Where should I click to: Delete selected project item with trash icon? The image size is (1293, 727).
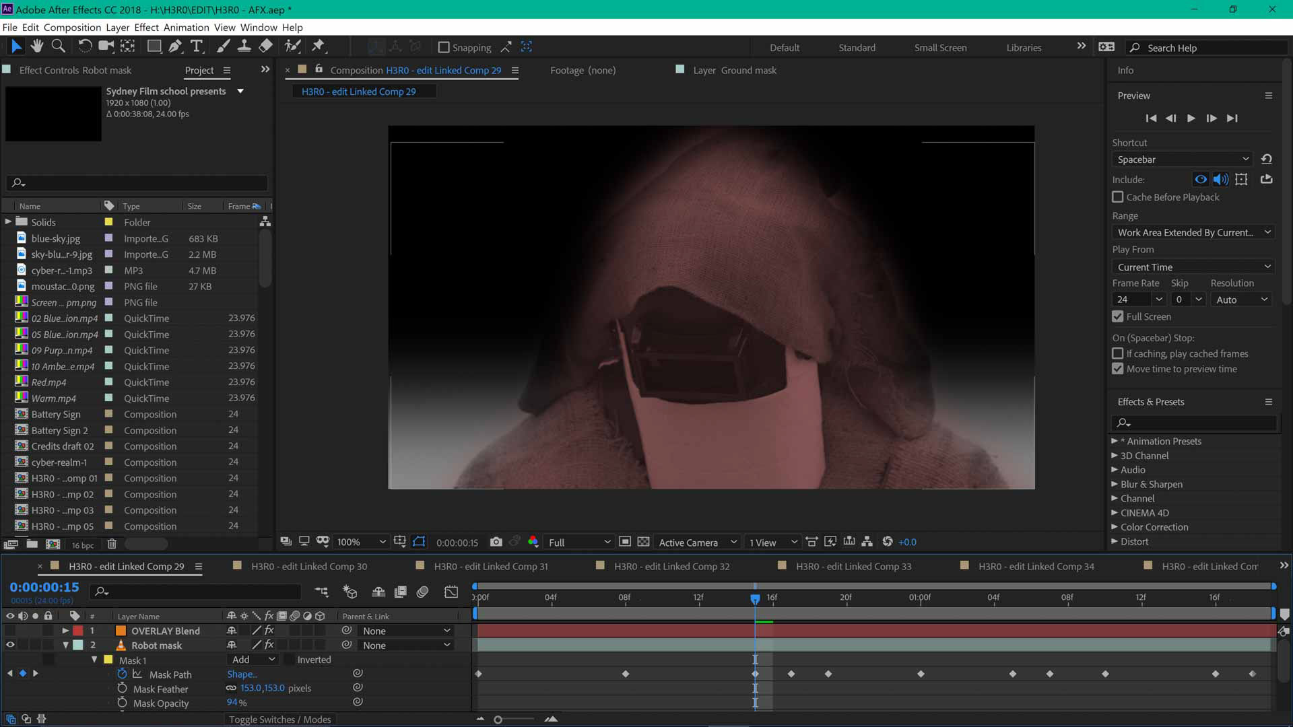pos(112,545)
